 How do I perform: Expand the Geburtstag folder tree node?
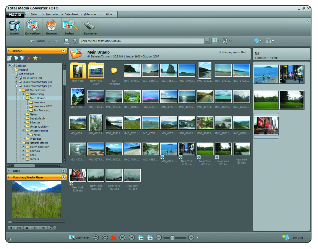24,94
